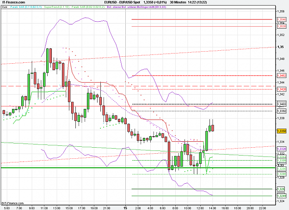Click the green 1,3295 price label
This screenshot has height=210, width=289.
pyautogui.click(x=282, y=168)
